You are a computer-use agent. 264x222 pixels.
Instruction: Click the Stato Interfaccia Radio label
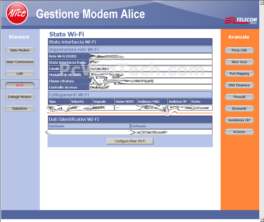67,62
